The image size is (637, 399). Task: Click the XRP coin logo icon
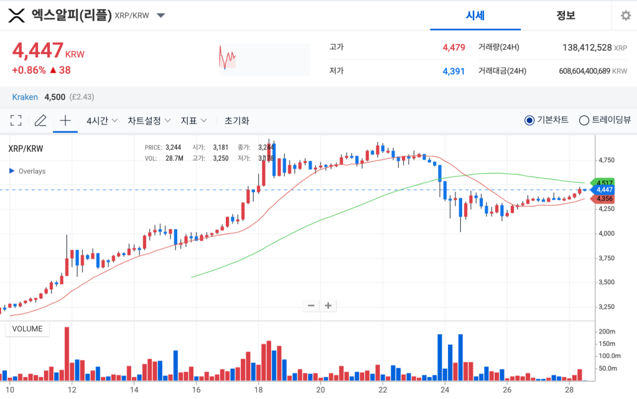tap(16, 16)
